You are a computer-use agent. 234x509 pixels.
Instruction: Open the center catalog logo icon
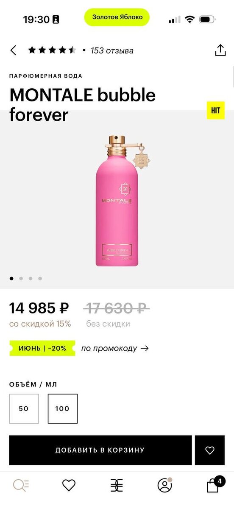pos(117,485)
